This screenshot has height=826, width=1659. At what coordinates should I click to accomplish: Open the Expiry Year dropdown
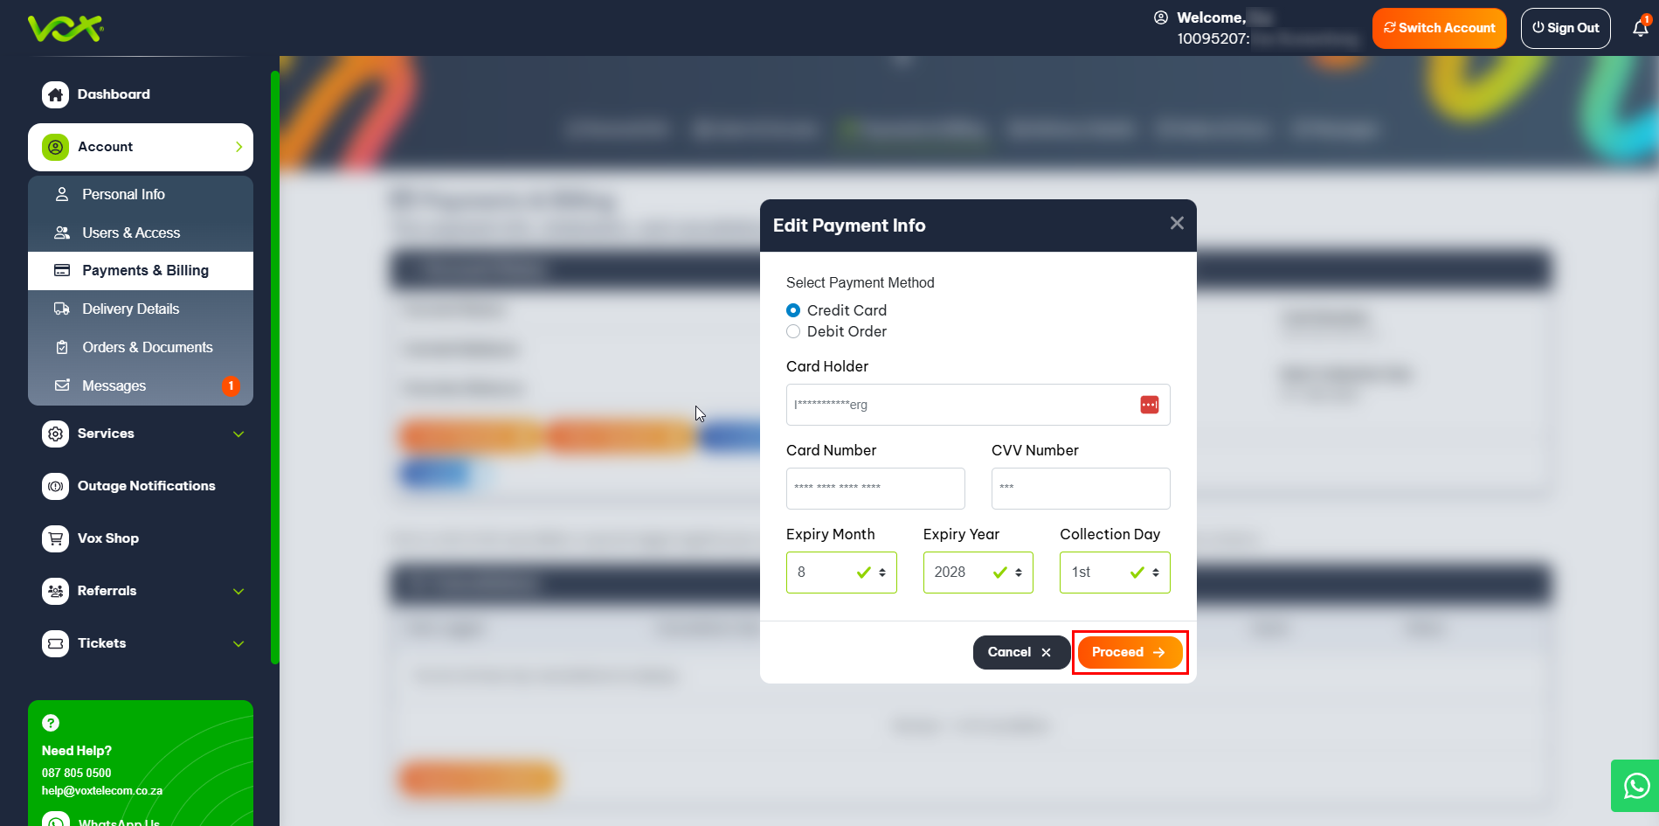tap(978, 573)
